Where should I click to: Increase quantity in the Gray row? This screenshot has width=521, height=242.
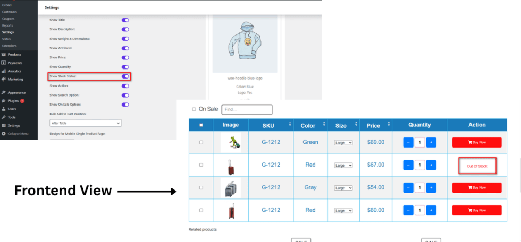point(431,188)
